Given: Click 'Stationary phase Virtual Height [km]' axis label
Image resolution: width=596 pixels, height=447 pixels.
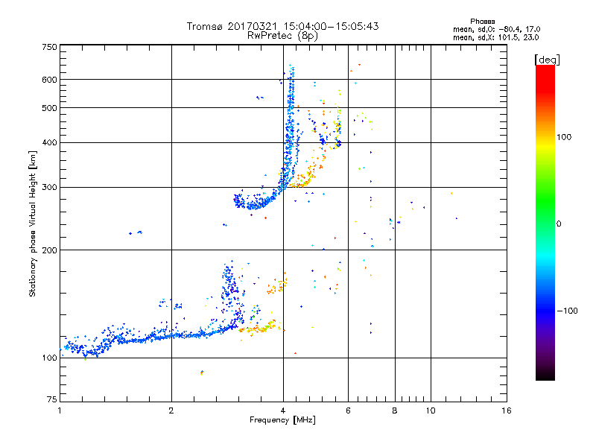Looking at the screenshot, I should [33, 223].
